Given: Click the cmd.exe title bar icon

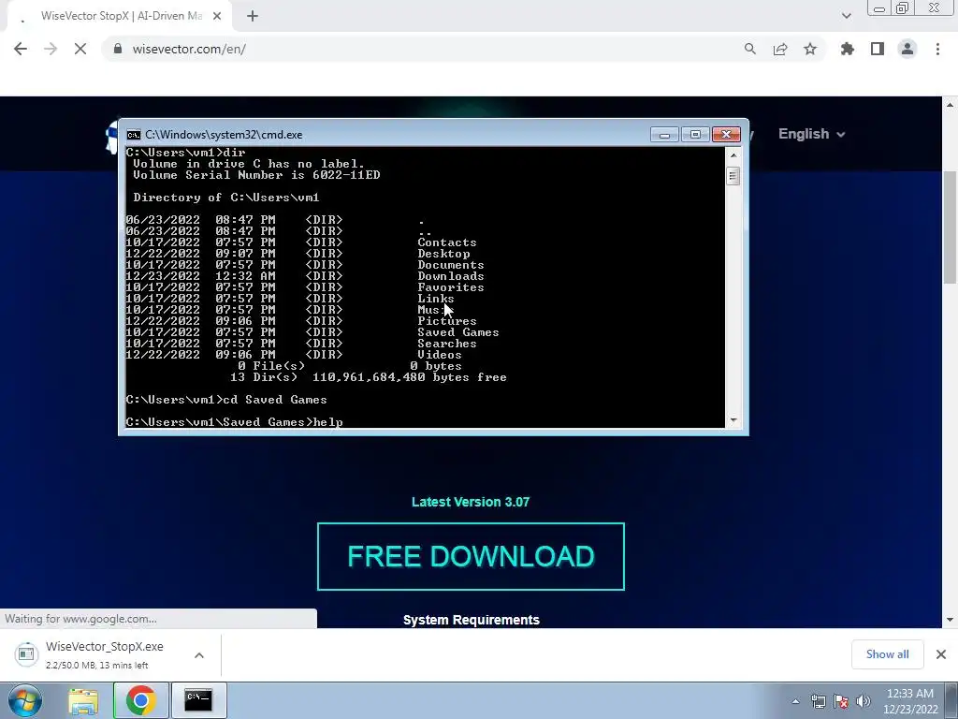Looking at the screenshot, I should point(133,135).
